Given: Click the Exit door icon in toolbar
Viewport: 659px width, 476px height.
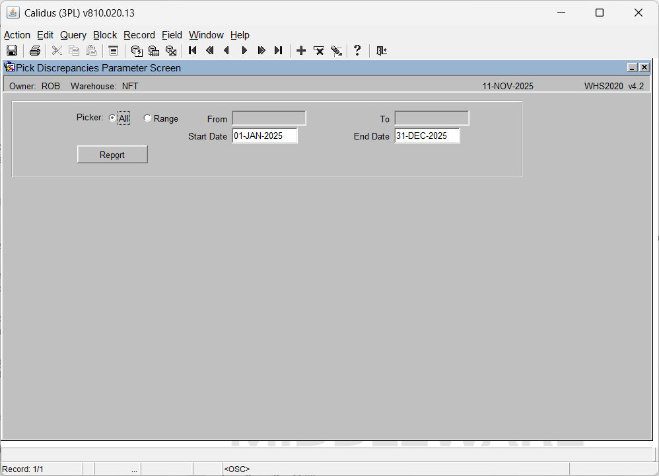Looking at the screenshot, I should (x=382, y=51).
